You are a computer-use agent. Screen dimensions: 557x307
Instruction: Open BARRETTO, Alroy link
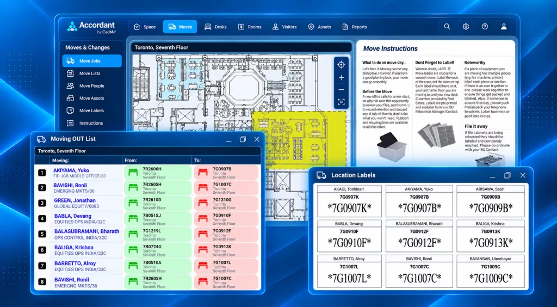(x=75, y=263)
